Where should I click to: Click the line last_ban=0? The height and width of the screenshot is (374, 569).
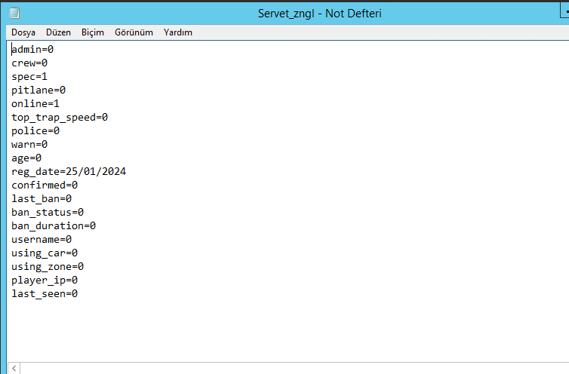42,199
